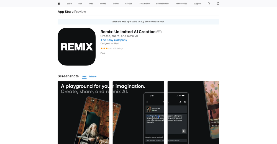Open the AirPods menu
The height and width of the screenshot is (144, 277).
point(129,4)
